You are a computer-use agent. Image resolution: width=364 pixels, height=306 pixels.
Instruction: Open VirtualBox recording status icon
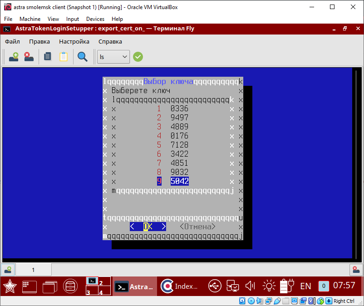pyautogui.click(x=303, y=301)
